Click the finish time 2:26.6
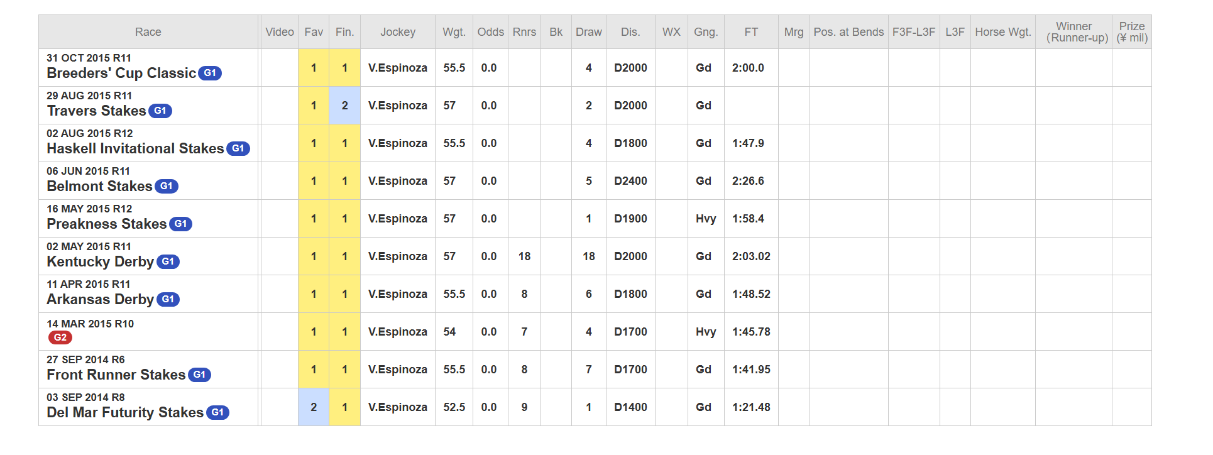Viewport: 1213px width, 455px height. tap(748, 181)
